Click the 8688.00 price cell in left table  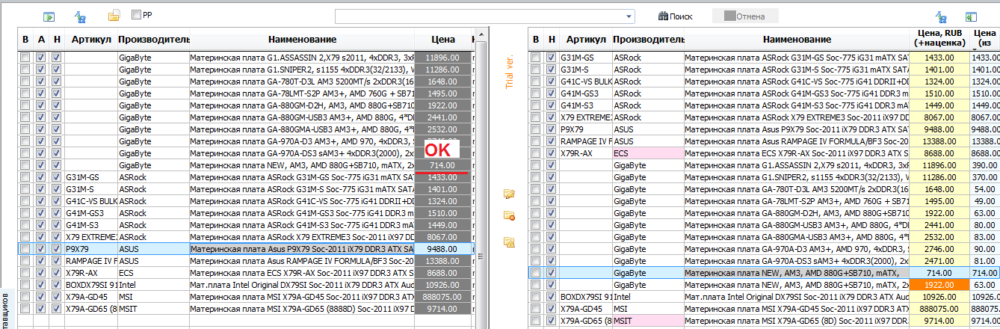tap(444, 272)
